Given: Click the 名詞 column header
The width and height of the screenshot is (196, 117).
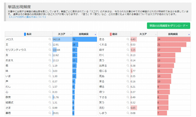Looking at the screenshot, I should 29,34.
